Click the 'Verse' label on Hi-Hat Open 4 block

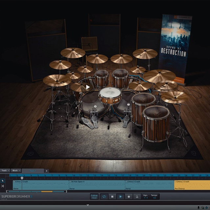point(72,189)
